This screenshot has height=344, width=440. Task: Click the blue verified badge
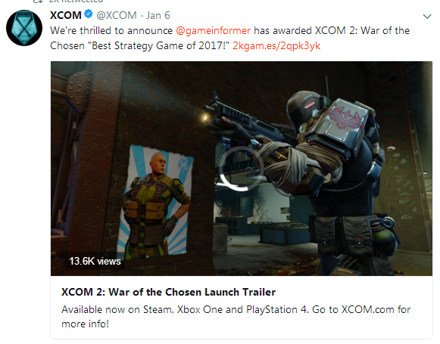point(89,14)
